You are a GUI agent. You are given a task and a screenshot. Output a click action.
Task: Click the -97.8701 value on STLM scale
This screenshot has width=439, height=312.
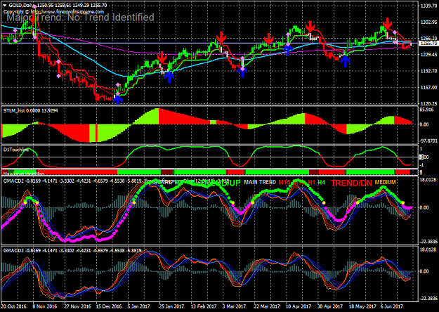pos(428,141)
